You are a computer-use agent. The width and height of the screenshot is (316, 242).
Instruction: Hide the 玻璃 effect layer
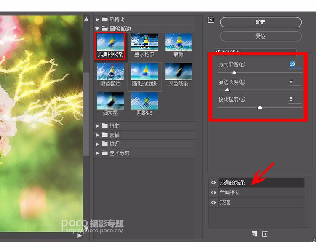point(213,202)
